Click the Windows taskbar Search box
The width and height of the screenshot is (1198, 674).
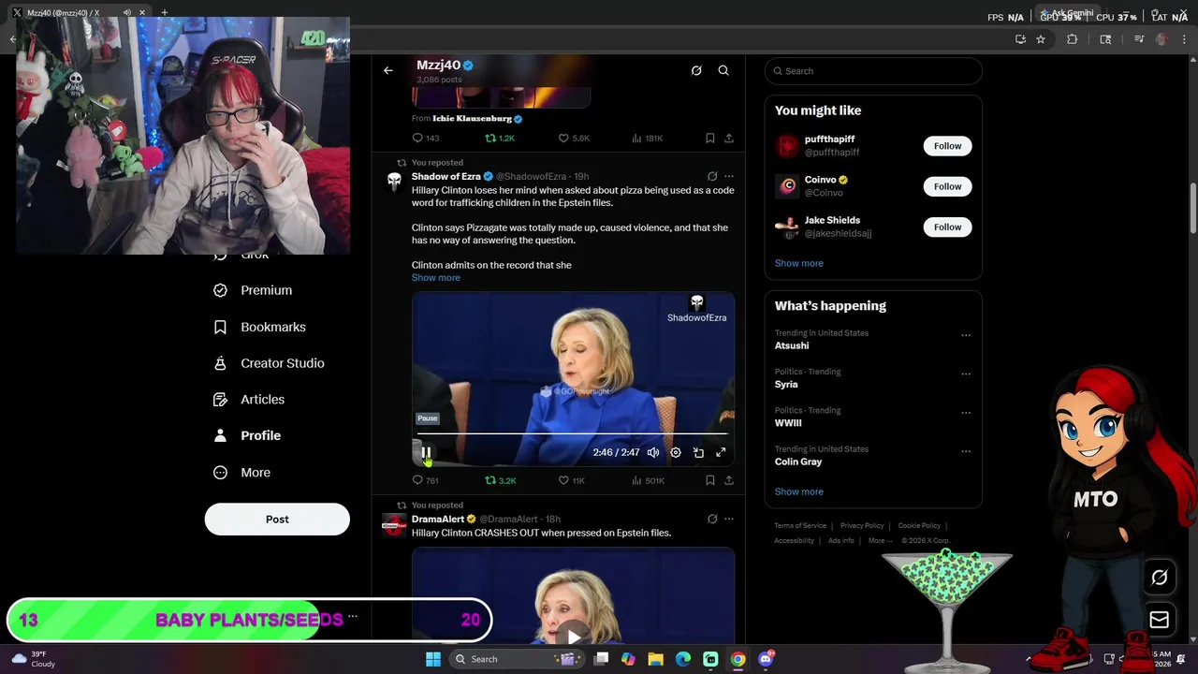point(515,659)
